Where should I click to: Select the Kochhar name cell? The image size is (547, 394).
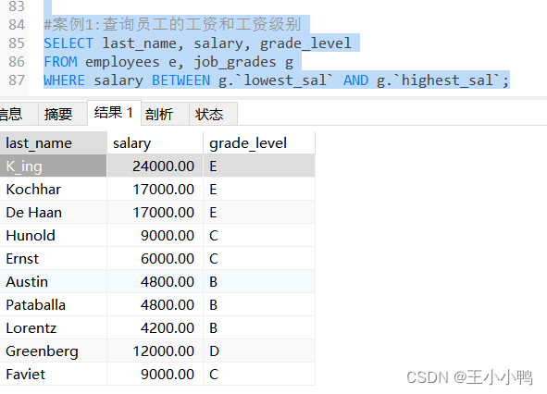(54, 189)
